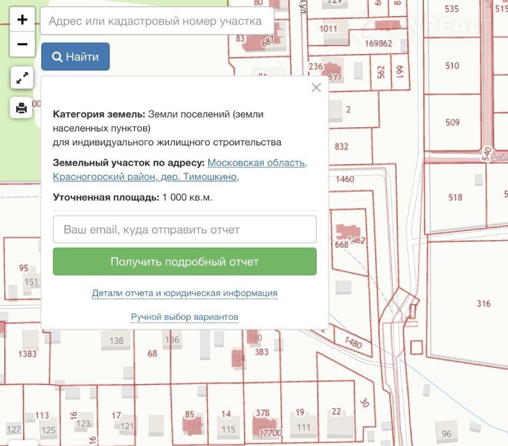The height and width of the screenshot is (446, 508).
Task: Toggle fullscreen map view
Action: [x=22, y=79]
